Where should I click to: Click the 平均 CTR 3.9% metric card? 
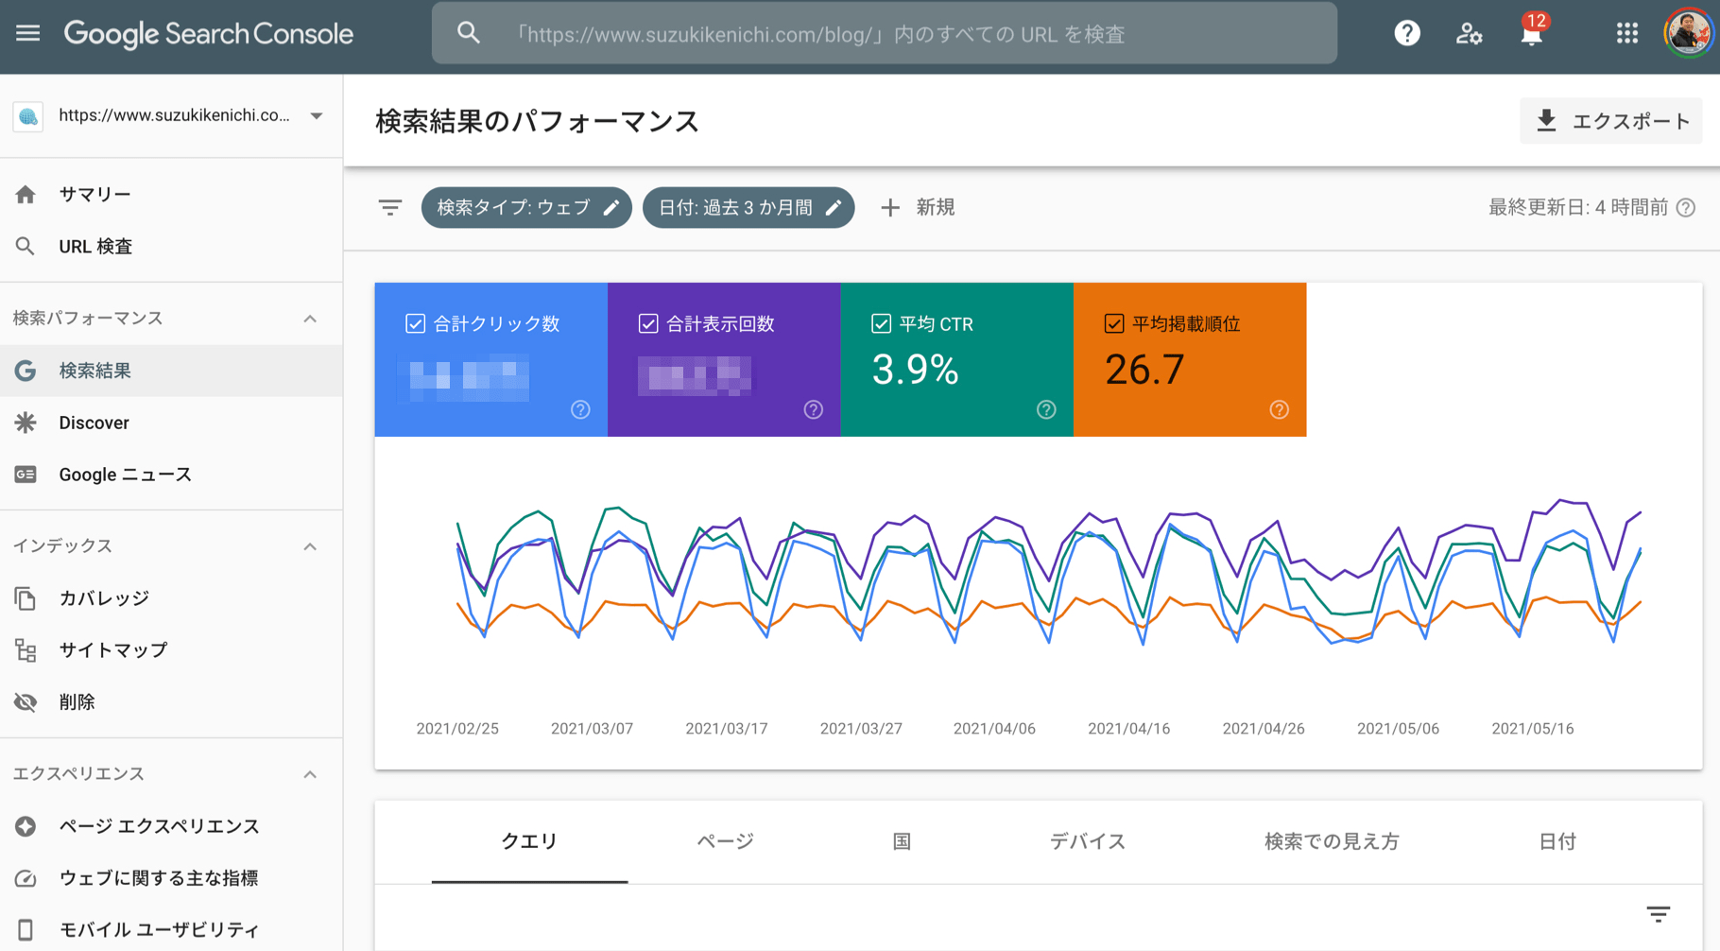pos(956,359)
